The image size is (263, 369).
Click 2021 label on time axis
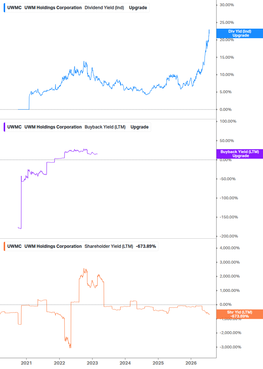coord(26,363)
